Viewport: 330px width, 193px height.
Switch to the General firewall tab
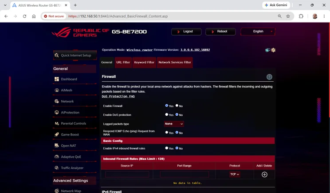click(x=107, y=62)
